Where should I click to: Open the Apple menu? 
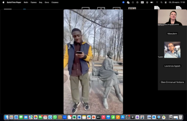(3, 2)
